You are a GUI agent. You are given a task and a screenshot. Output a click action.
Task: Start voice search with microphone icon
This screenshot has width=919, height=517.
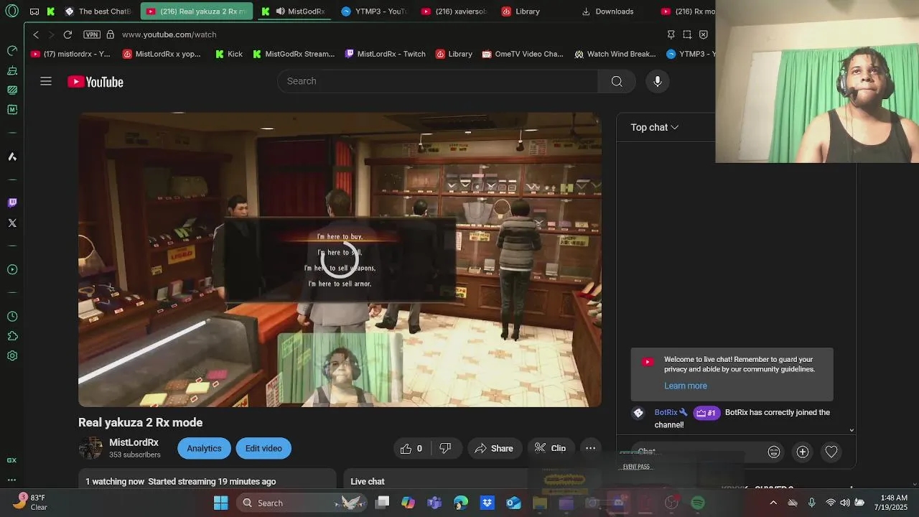[657, 81]
